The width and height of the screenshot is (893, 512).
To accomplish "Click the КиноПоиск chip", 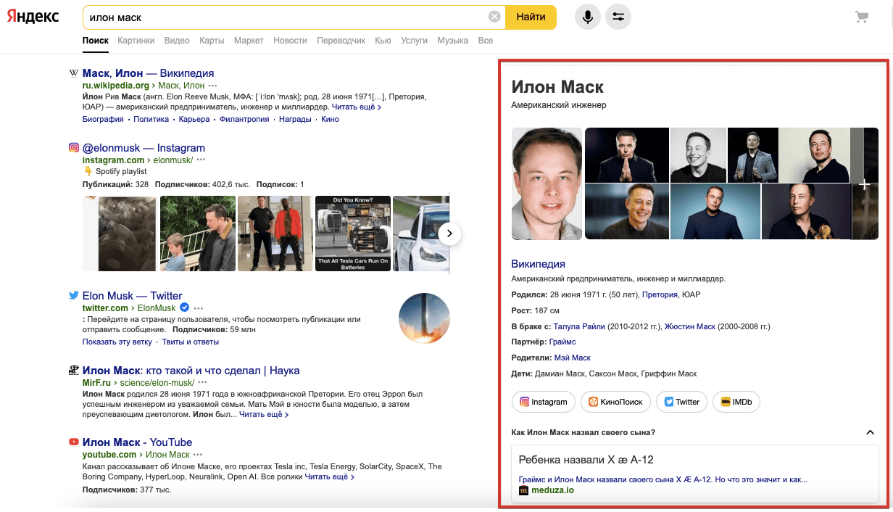I will (x=615, y=402).
